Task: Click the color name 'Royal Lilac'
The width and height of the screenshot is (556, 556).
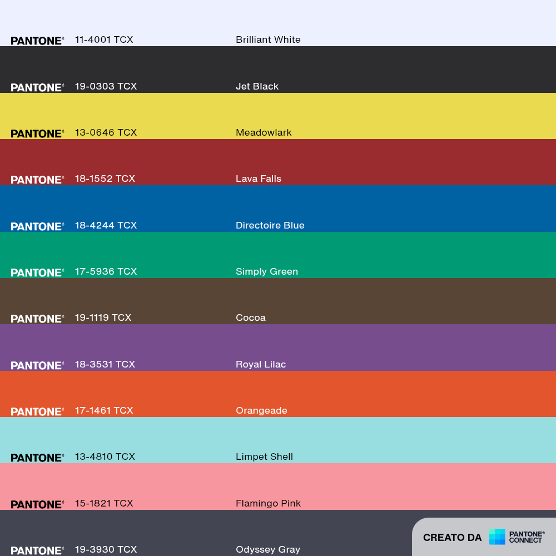Action: tap(261, 365)
